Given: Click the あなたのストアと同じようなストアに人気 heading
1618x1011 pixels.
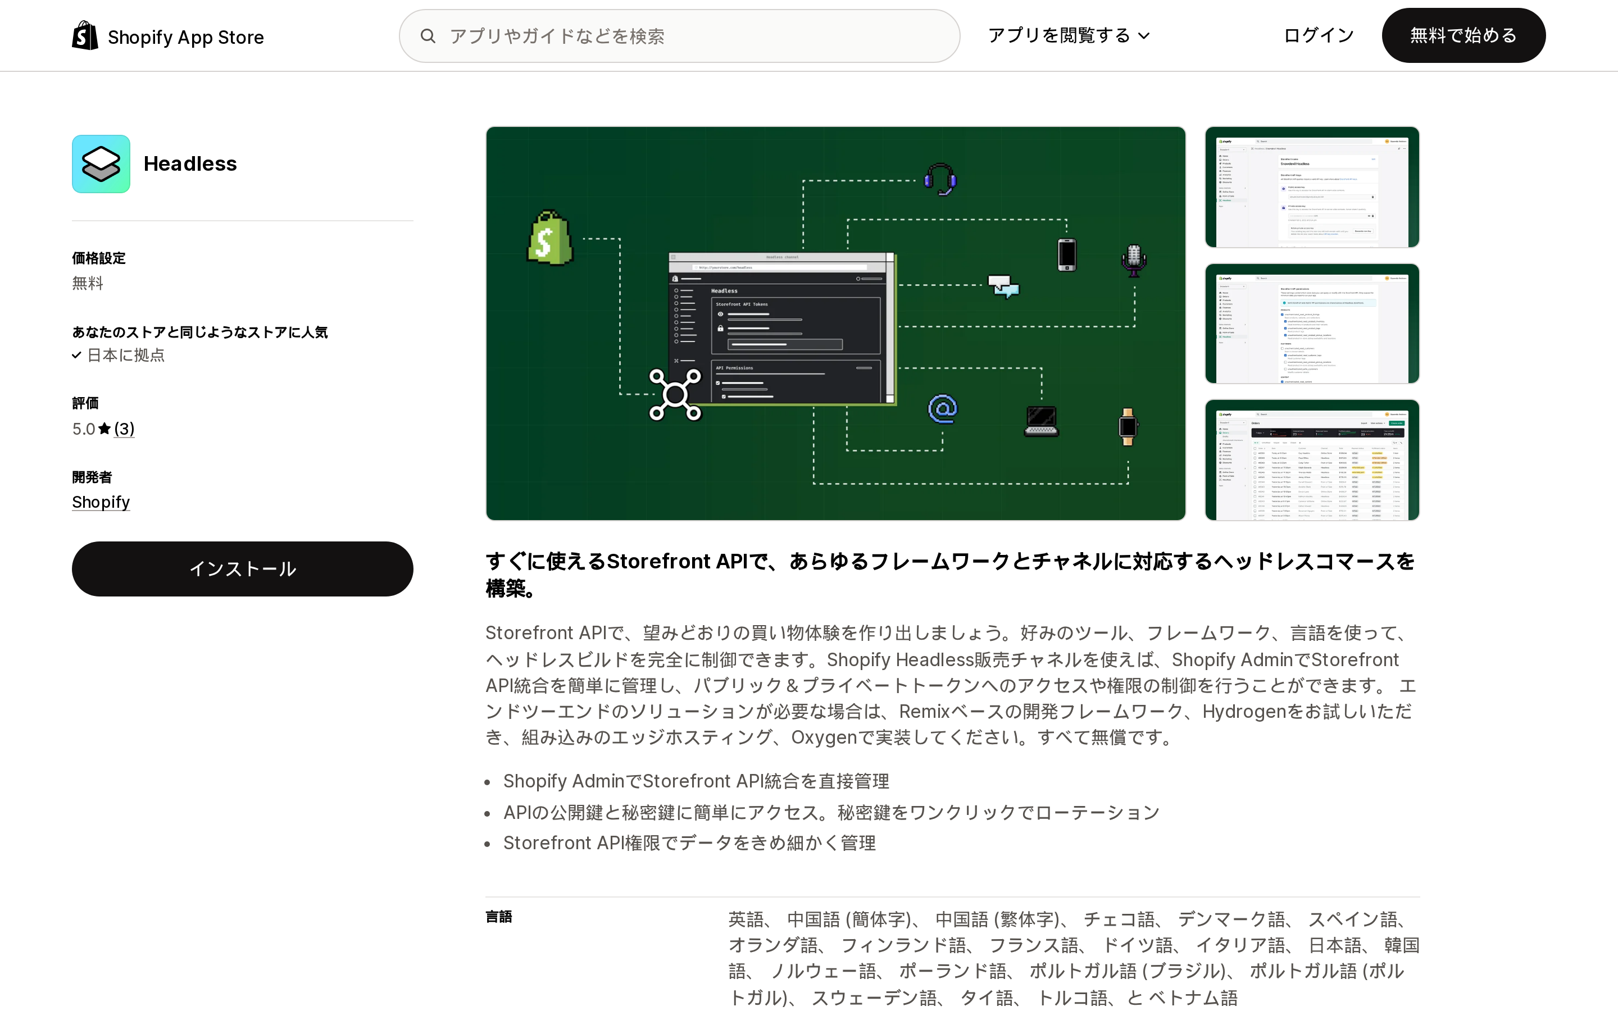Looking at the screenshot, I should coord(200,333).
